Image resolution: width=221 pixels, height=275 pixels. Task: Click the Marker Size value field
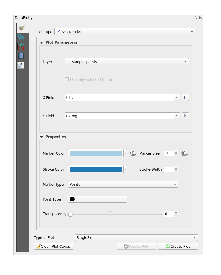[169, 153]
